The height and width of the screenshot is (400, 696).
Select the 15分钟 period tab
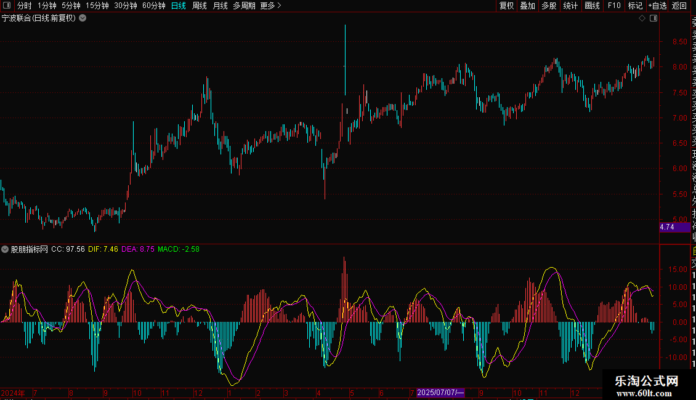click(x=97, y=6)
